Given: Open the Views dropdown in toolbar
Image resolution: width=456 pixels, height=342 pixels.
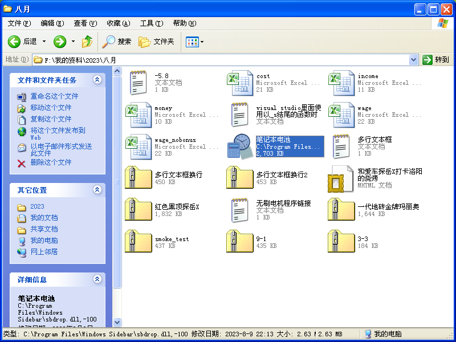Looking at the screenshot, I should (194, 42).
